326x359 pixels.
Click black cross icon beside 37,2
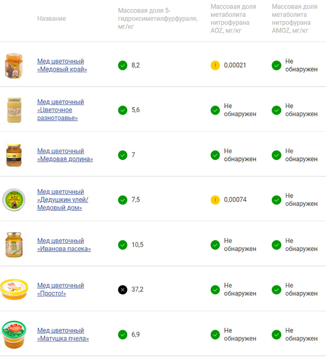click(x=123, y=290)
